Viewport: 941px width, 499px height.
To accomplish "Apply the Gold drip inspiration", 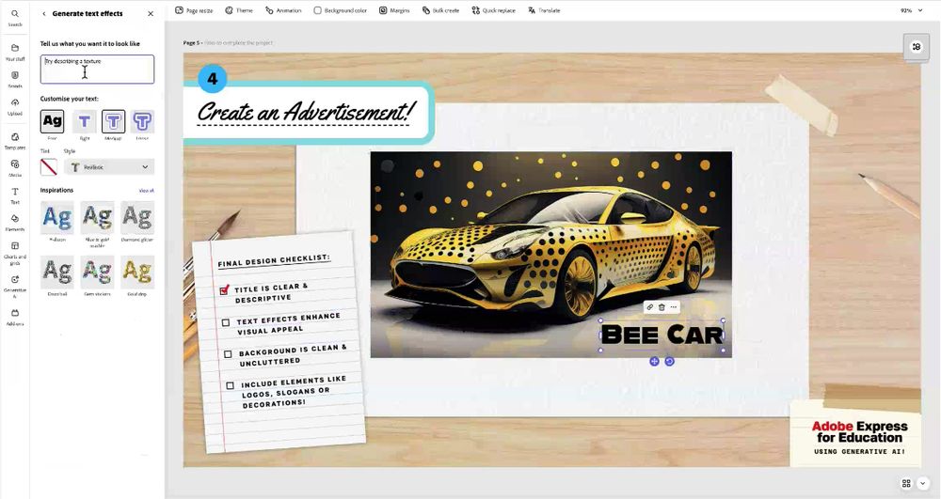I will 137,273.
